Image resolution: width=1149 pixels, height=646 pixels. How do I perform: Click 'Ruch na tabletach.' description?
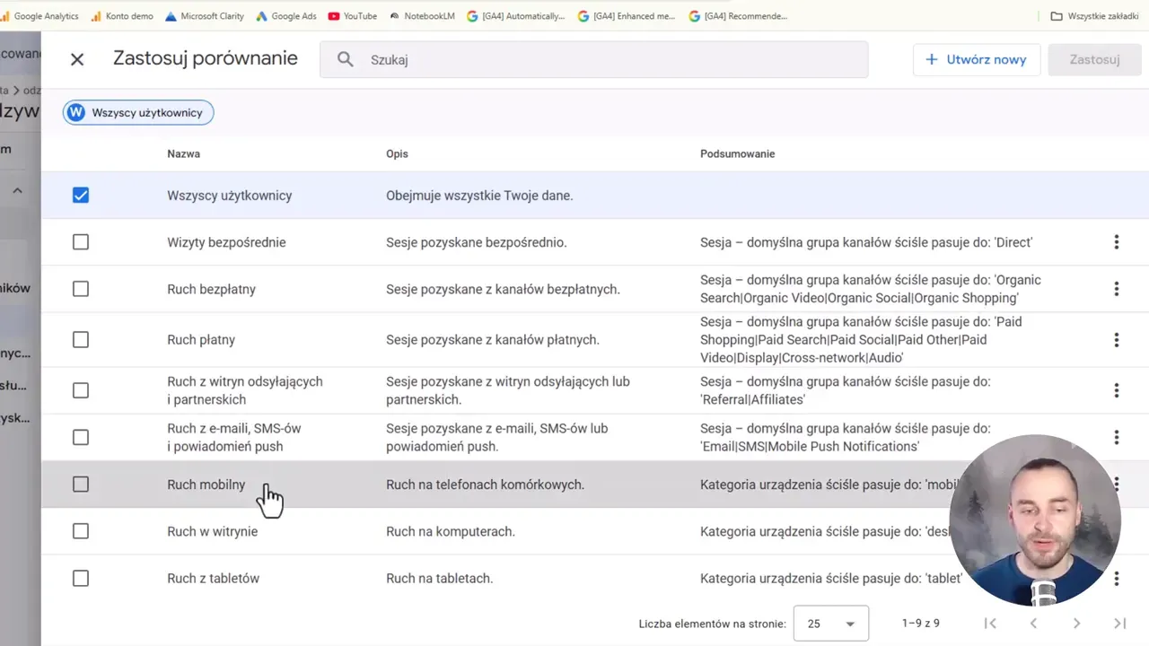(440, 579)
